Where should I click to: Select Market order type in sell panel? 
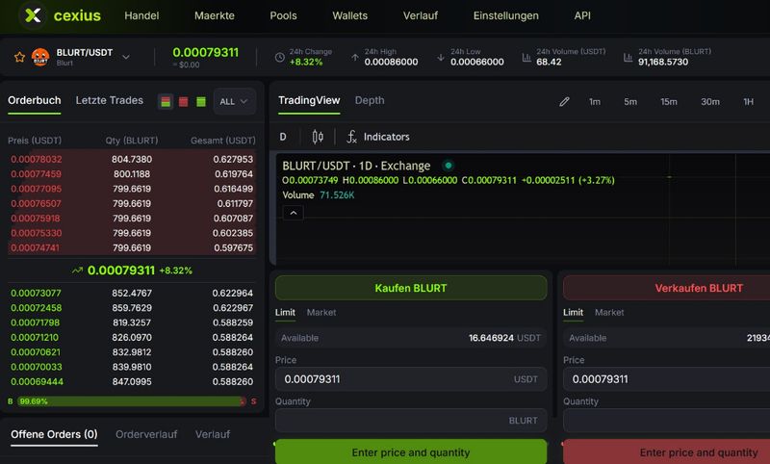pyautogui.click(x=609, y=312)
